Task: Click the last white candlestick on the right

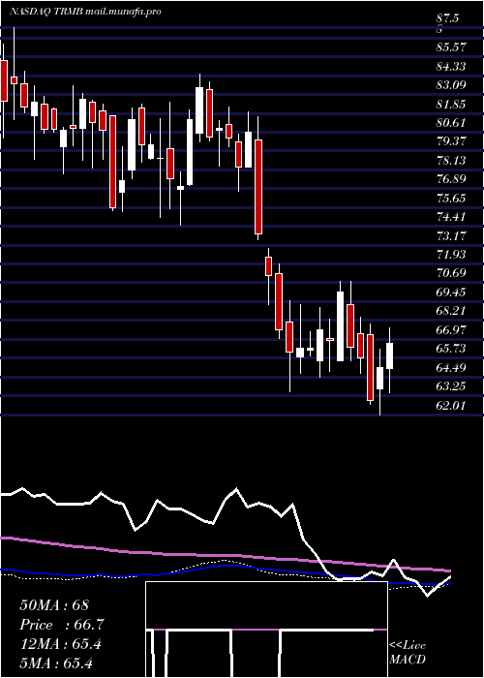Action: pyautogui.click(x=390, y=355)
